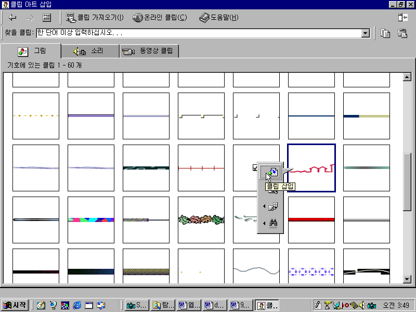Click the Preview Clip magnifier icon
This screenshot has width=416, height=312.
[272, 190]
